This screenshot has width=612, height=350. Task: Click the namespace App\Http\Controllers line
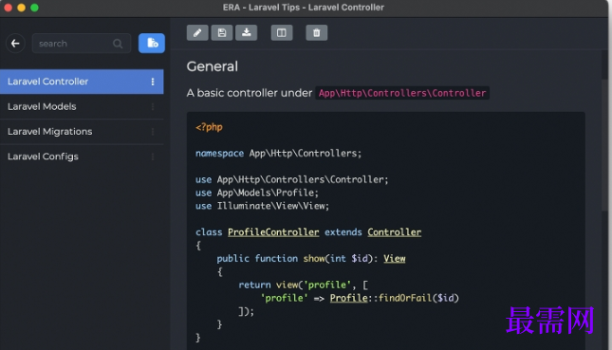pos(278,154)
